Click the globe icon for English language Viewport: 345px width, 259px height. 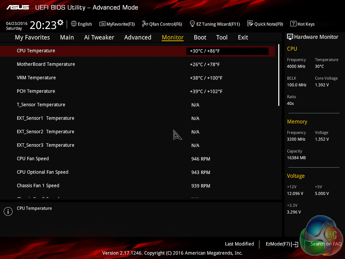[74, 24]
